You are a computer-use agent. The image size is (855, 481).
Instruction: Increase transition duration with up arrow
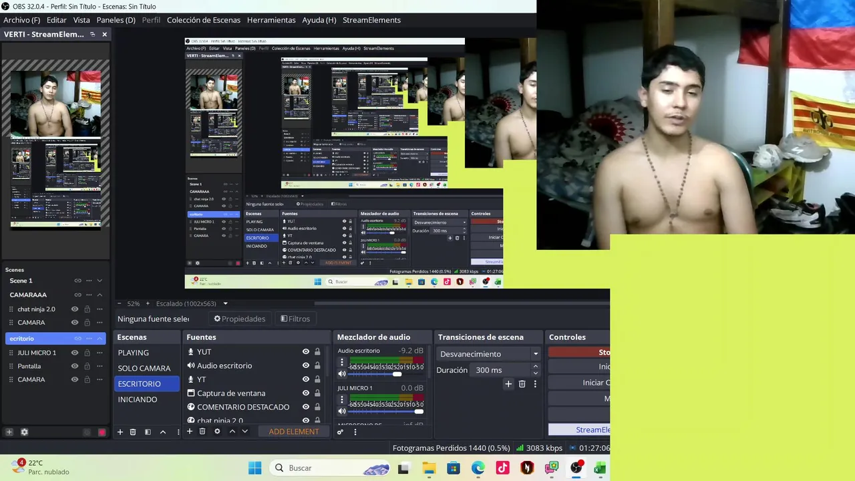[x=535, y=367]
